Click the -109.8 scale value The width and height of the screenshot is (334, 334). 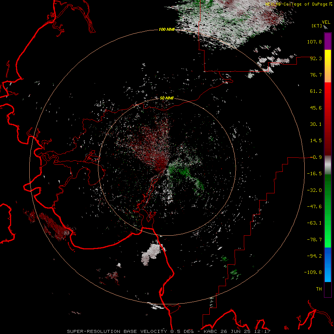click(x=313, y=272)
